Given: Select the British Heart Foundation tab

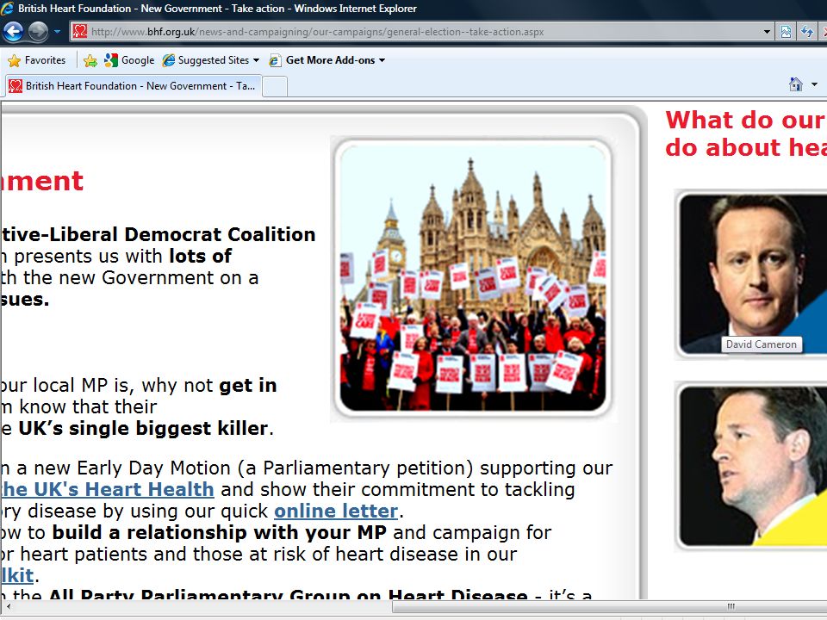Looking at the screenshot, I should [x=133, y=86].
